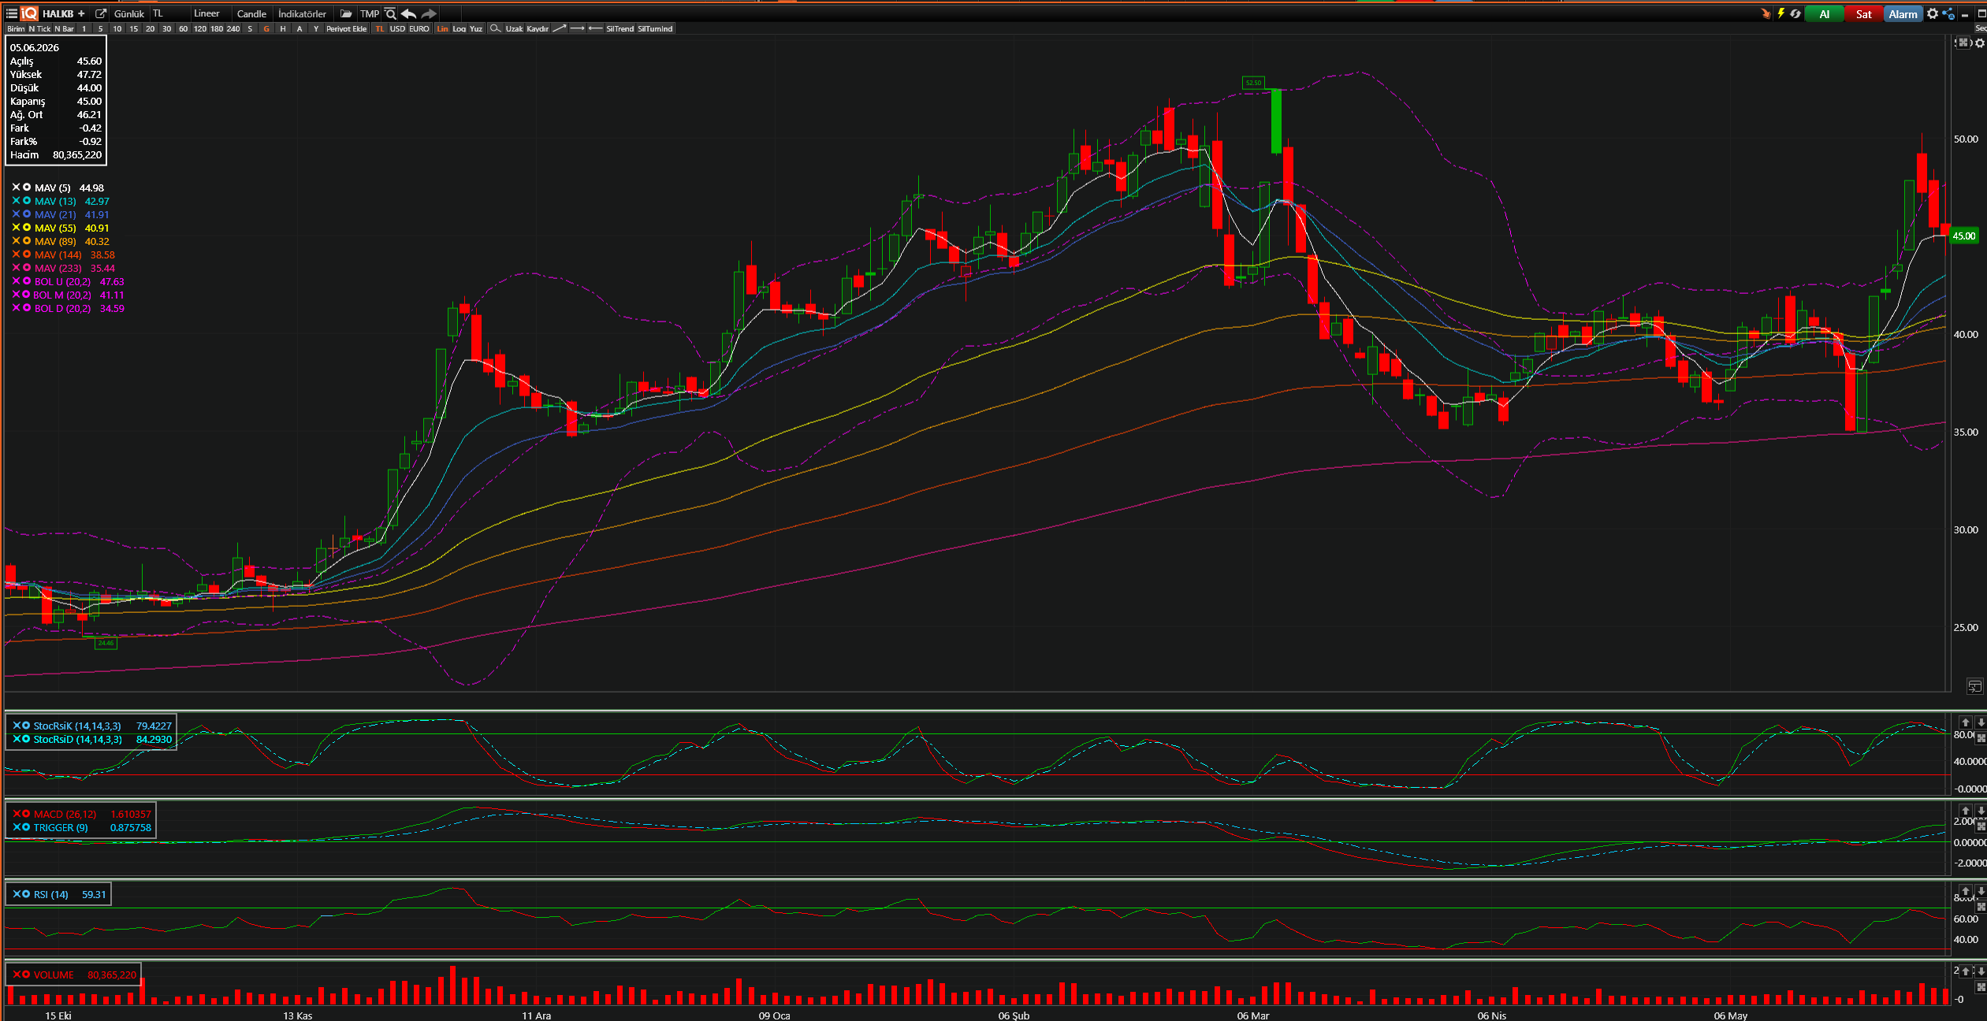Screen dimensions: 1987x1021
Task: Open the hamburger main menu
Action: [11, 13]
